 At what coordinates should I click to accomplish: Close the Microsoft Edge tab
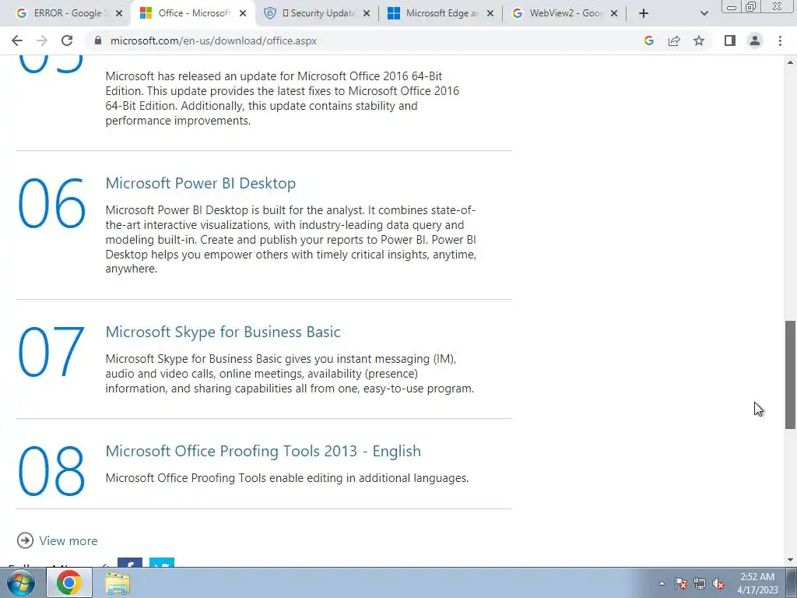point(490,13)
